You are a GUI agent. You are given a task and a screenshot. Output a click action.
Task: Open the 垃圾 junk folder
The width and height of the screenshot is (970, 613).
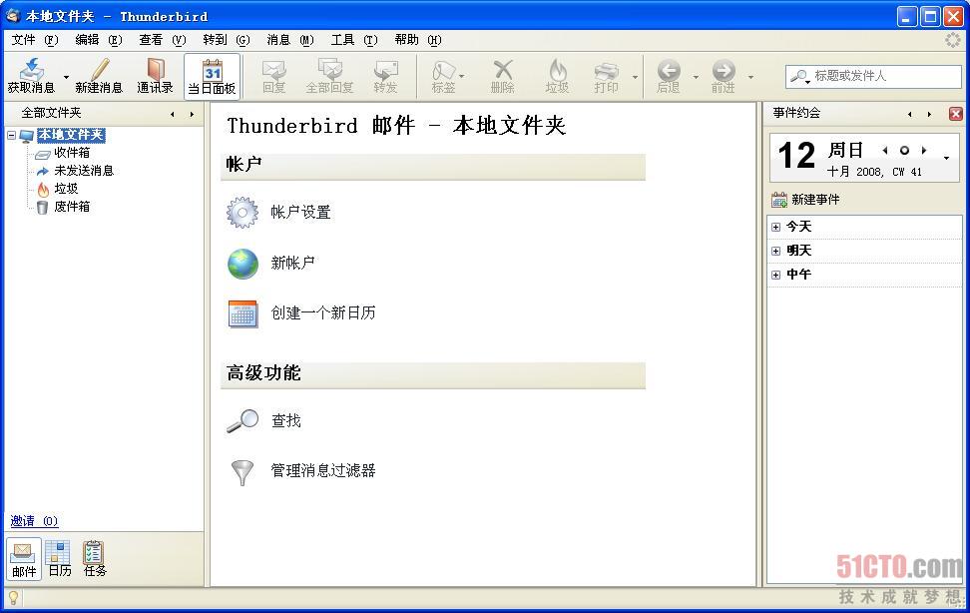[x=66, y=189]
